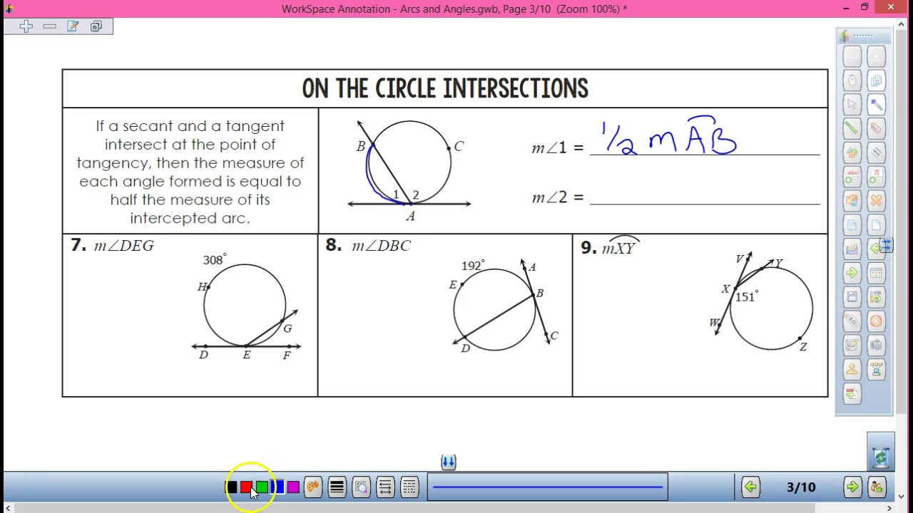Click the green forward arrow in toolbox
This screenshot has width=913, height=513.
852,273
